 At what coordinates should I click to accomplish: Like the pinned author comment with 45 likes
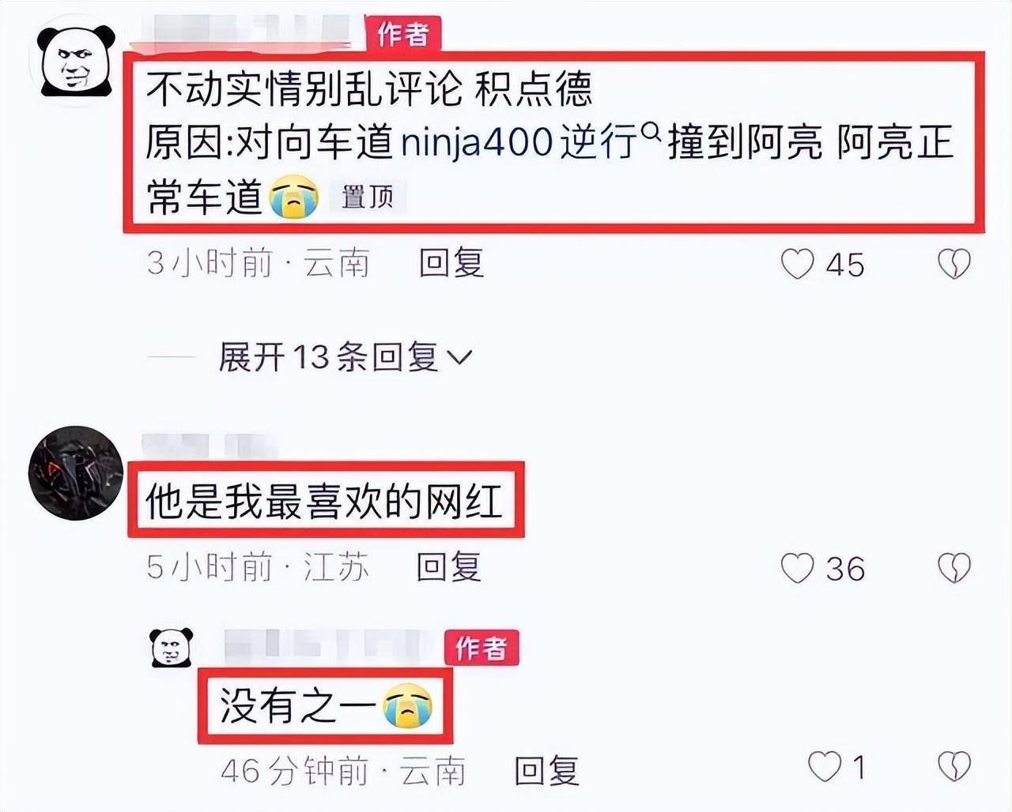pyautogui.click(x=797, y=264)
